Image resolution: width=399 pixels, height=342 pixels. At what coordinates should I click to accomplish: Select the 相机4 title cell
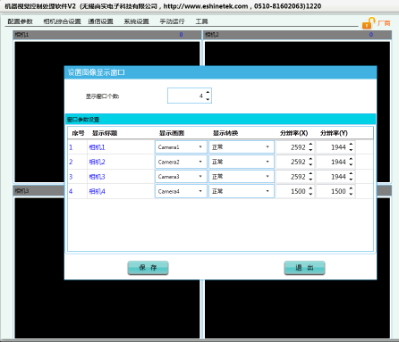pyautogui.click(x=121, y=191)
